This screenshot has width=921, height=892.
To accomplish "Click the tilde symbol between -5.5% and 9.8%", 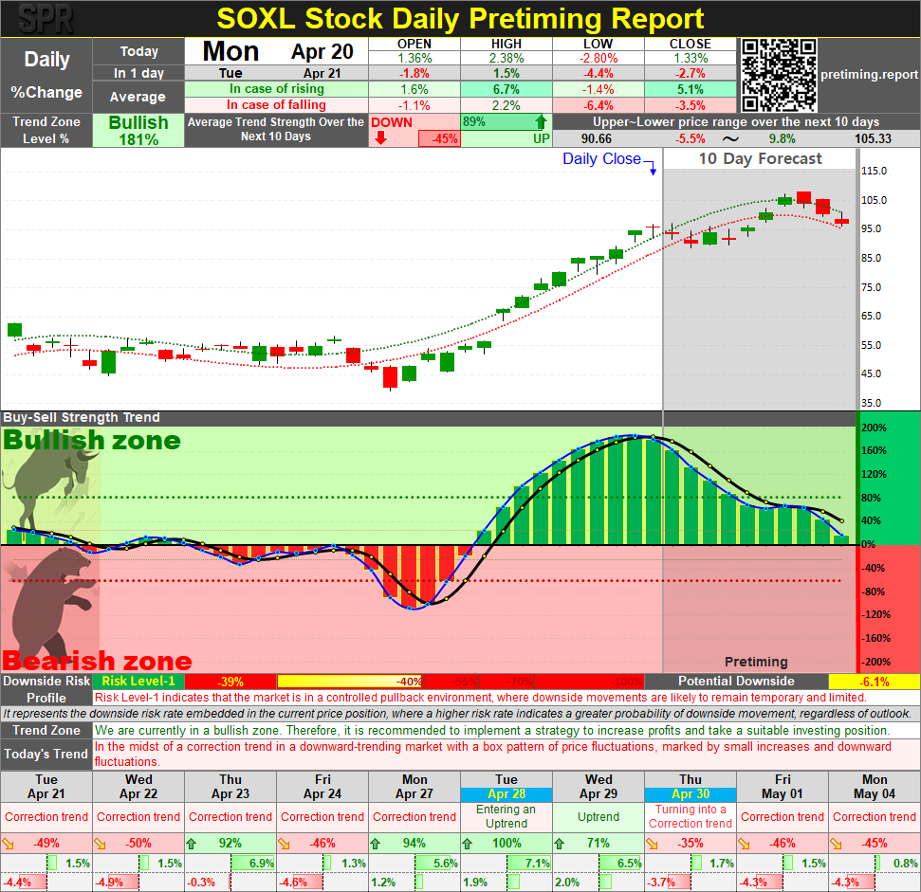I will (x=730, y=139).
